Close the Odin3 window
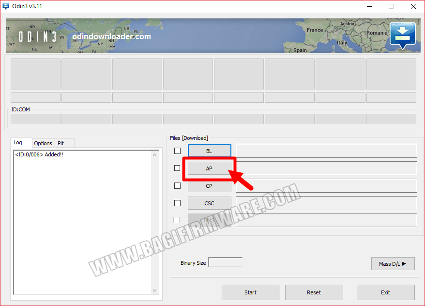Screen dimensions: 425x306 pos(413,6)
